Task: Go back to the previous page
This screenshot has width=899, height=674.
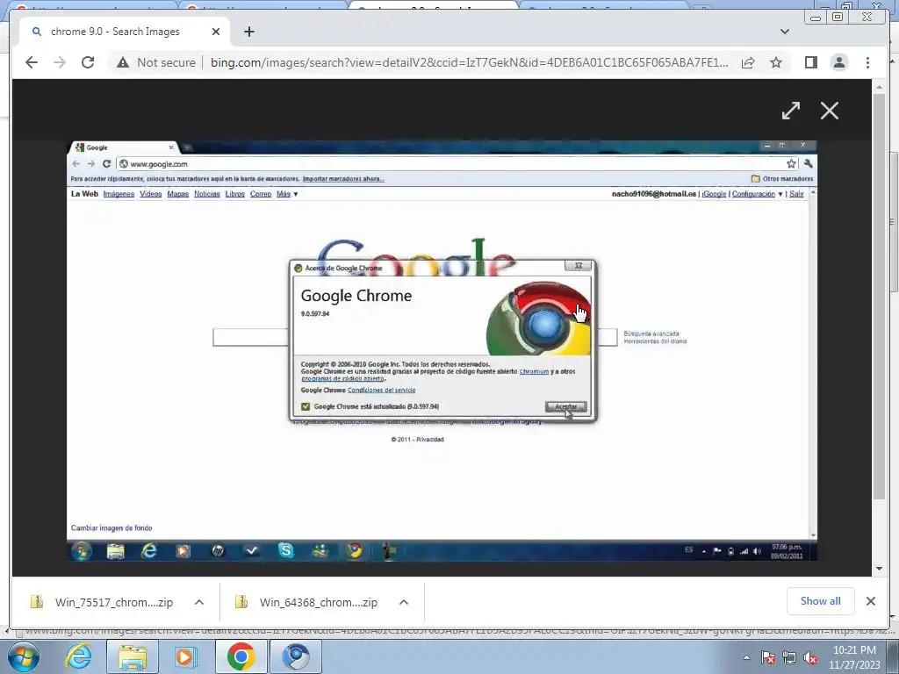Action: (32, 62)
